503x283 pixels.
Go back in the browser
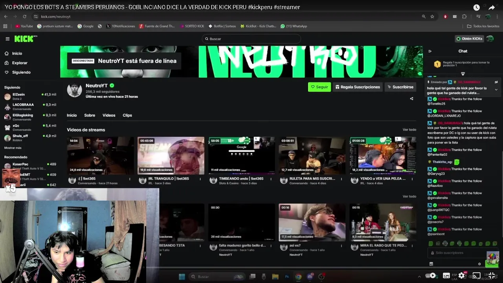(x=6, y=17)
